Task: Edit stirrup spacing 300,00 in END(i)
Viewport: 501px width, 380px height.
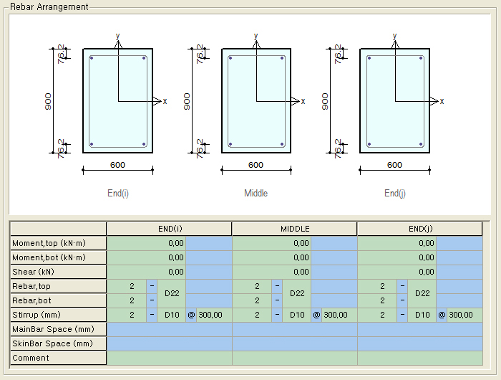Action: pos(214,315)
